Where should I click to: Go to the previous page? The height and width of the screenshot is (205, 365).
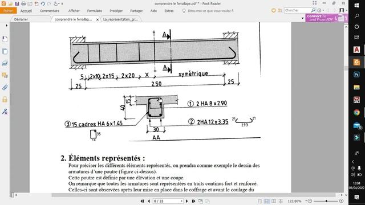[148, 201]
